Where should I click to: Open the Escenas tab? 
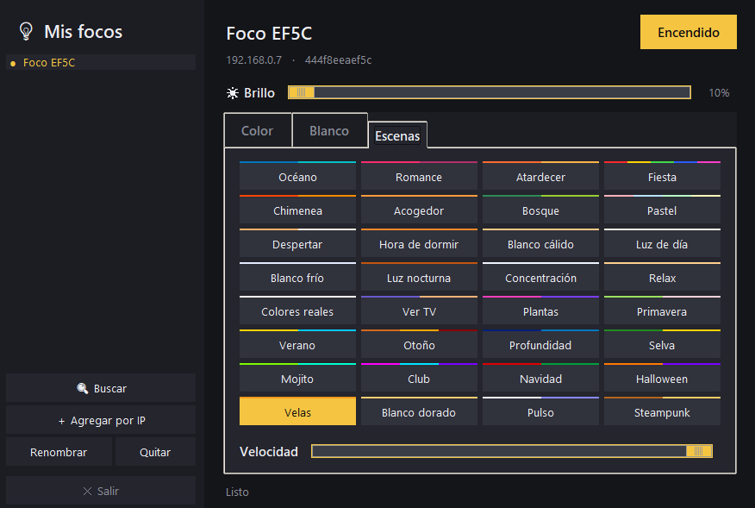point(397,136)
